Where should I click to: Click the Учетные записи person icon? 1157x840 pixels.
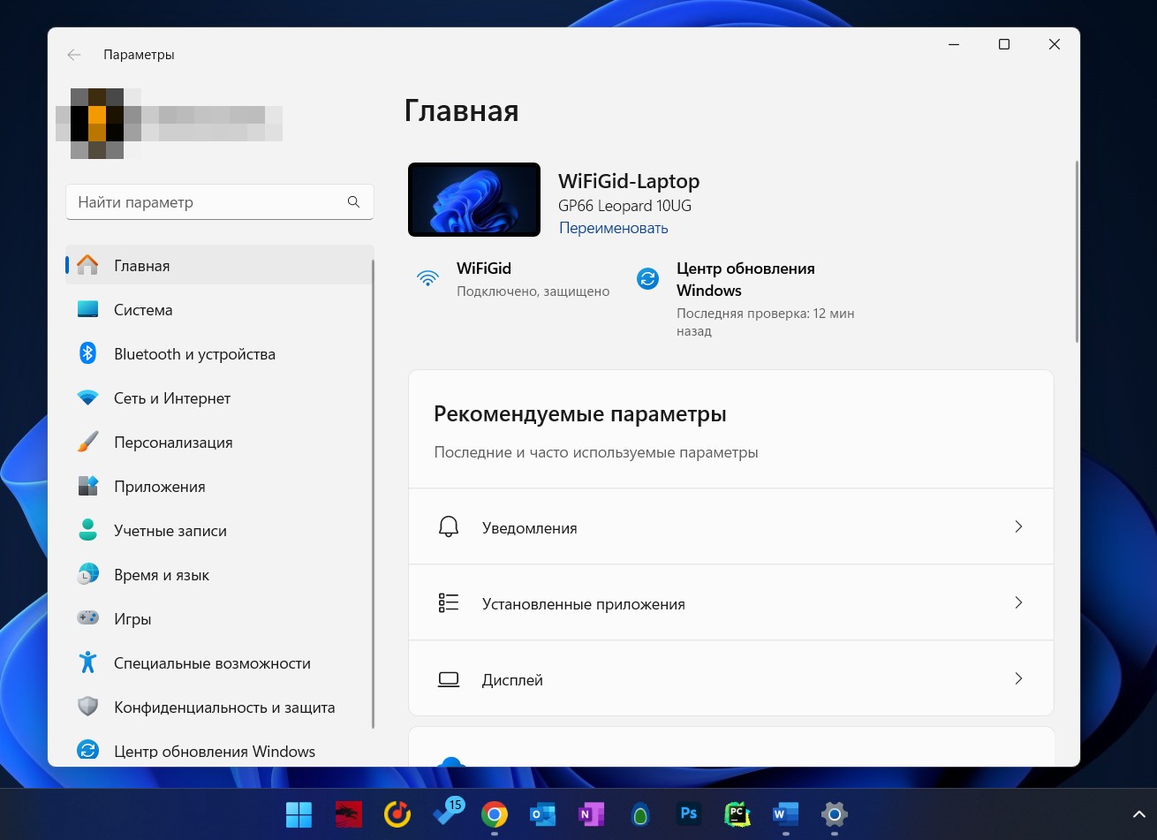pos(87,530)
